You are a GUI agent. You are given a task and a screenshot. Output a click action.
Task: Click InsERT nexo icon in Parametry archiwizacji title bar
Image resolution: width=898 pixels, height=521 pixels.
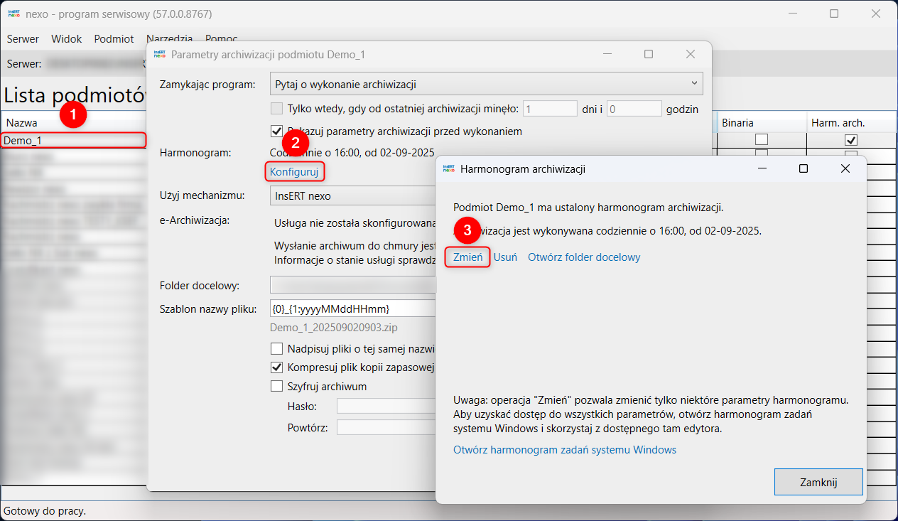[160, 54]
